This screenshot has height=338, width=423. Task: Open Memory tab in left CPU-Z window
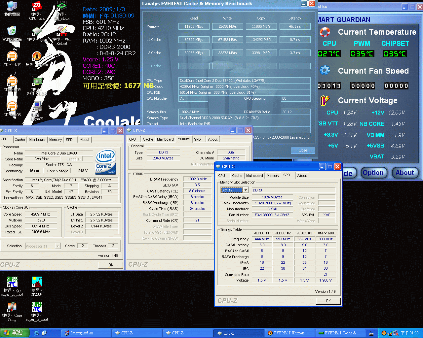coord(56,140)
